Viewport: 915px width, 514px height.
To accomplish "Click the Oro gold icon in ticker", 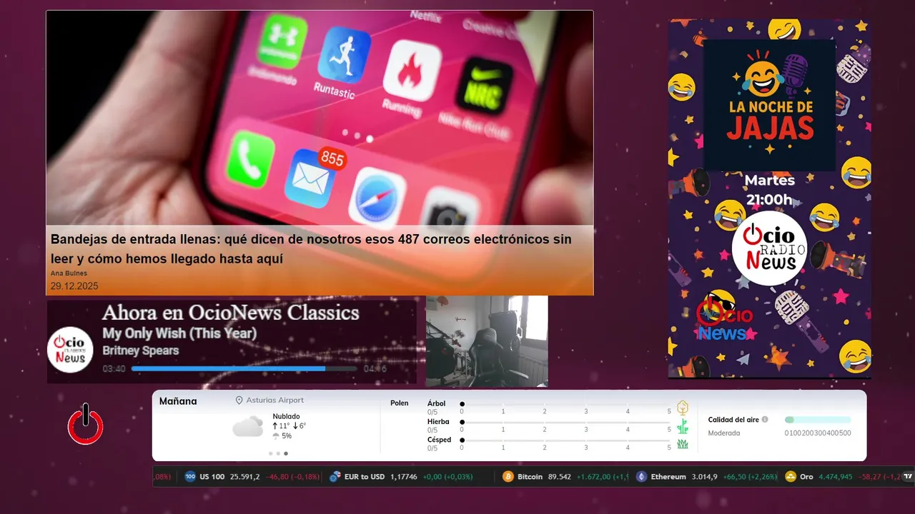I will 791,476.
